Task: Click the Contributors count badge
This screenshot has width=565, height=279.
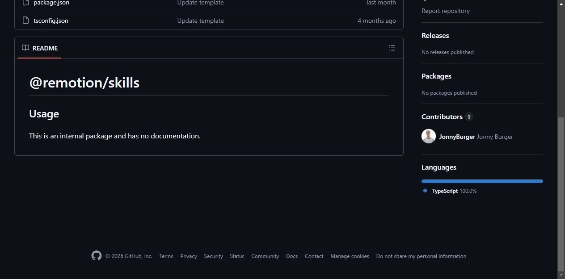Action: (x=469, y=117)
